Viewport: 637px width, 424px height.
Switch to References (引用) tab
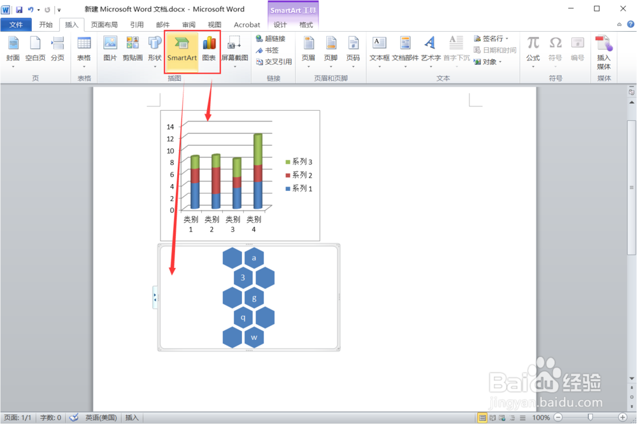[137, 25]
